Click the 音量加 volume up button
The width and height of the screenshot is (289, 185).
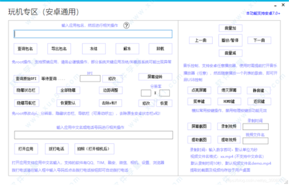pyautogui.click(x=231, y=28)
